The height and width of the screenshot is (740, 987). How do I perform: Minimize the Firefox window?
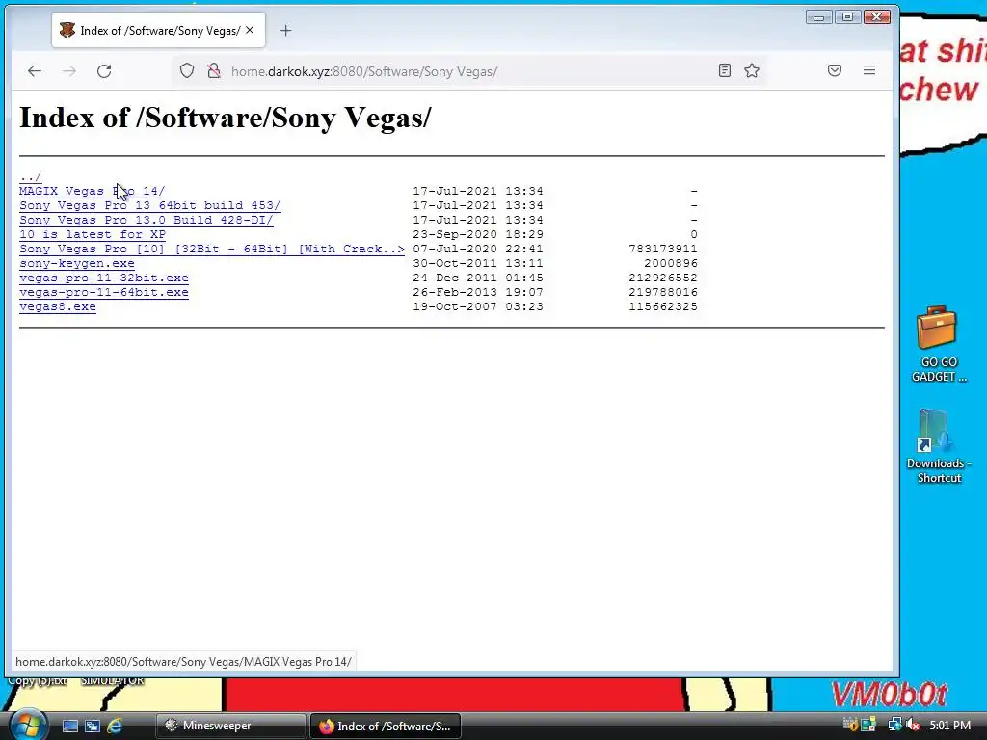[x=818, y=17]
